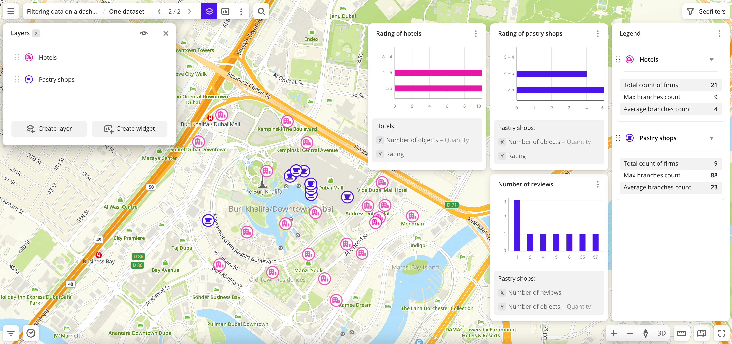Toggle visibility of all layers with eye icon
The image size is (732, 344).
pos(144,33)
